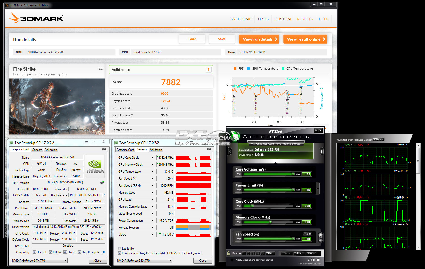Open the GPU Temperature sensor dropdown
This screenshot has height=269, width=425.
pyautogui.click(x=152, y=172)
